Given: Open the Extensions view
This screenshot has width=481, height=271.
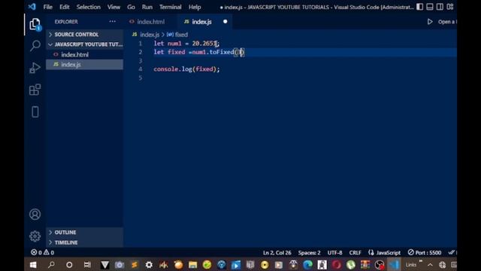Looking at the screenshot, I should pyautogui.click(x=35, y=90).
